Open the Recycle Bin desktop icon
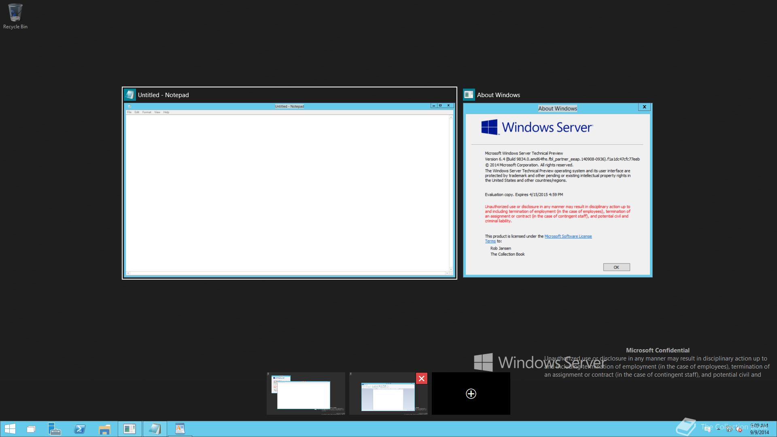Screen dimensions: 777x437 click(x=15, y=17)
